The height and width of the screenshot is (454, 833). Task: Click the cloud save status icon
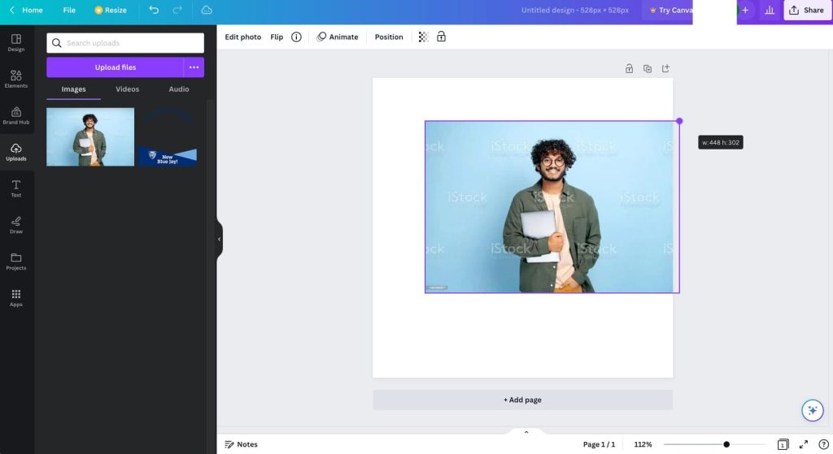coord(207,10)
